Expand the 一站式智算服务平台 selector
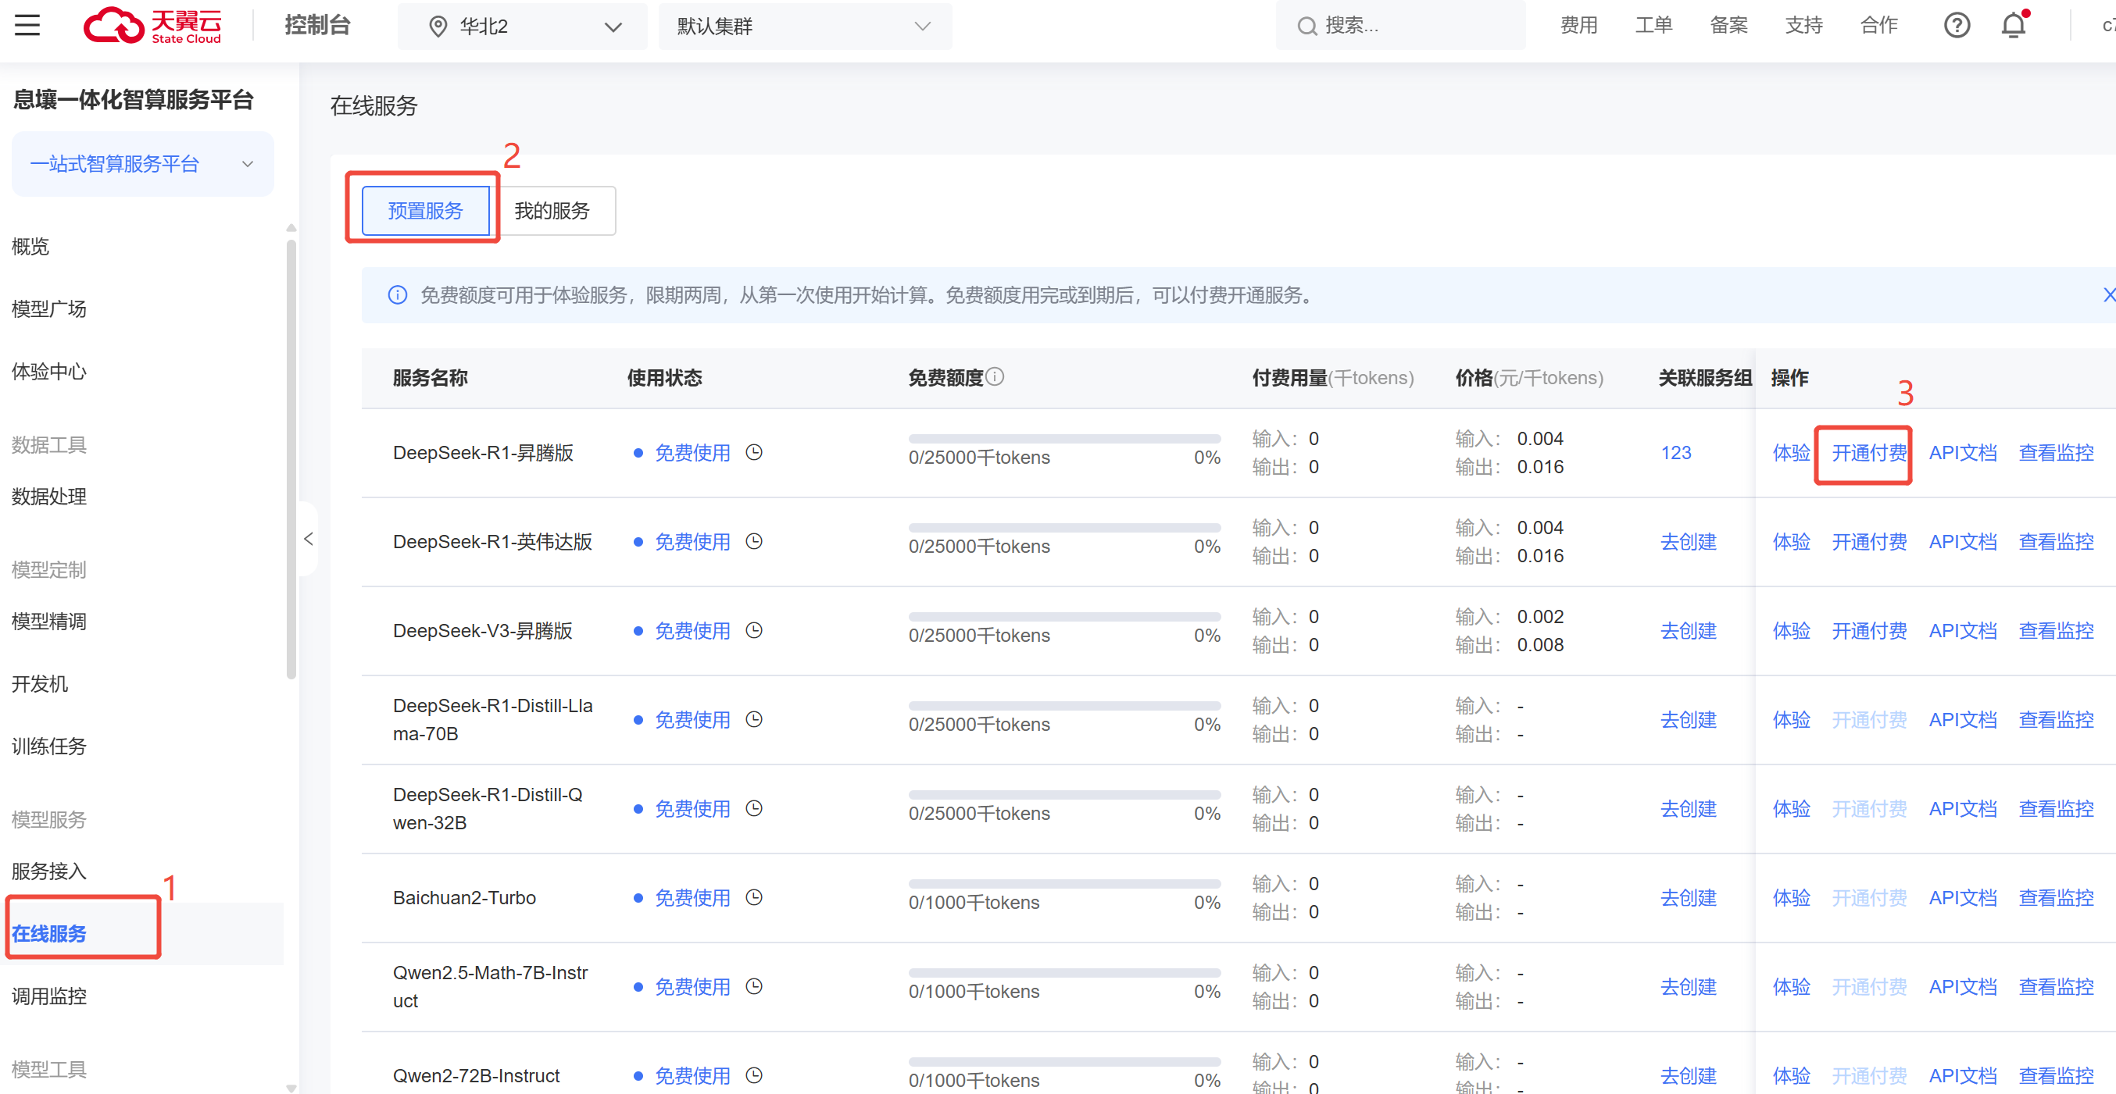The height and width of the screenshot is (1094, 2116). (x=143, y=164)
